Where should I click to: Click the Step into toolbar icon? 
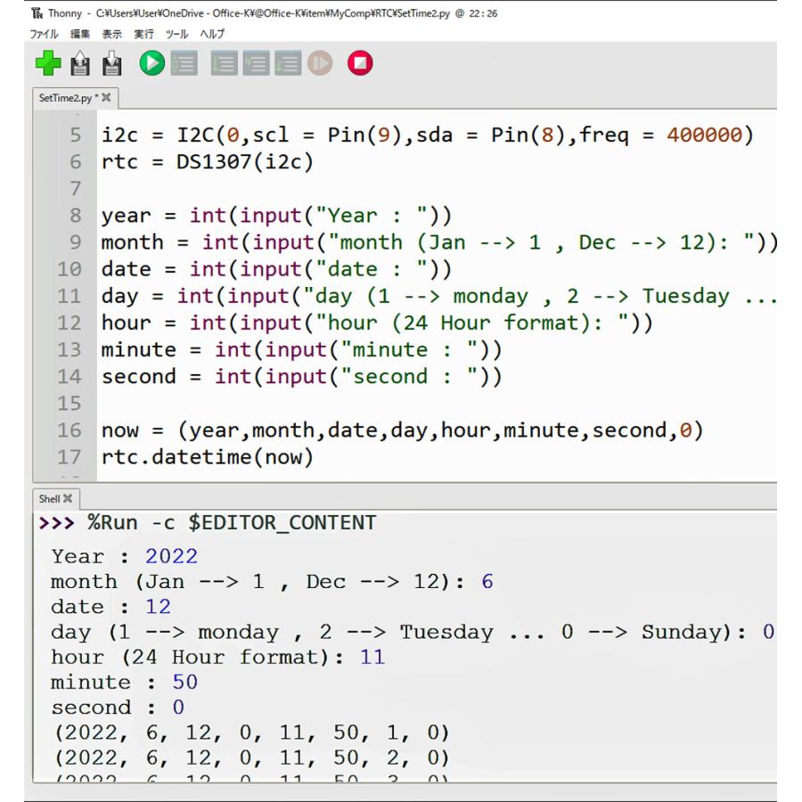pos(256,64)
